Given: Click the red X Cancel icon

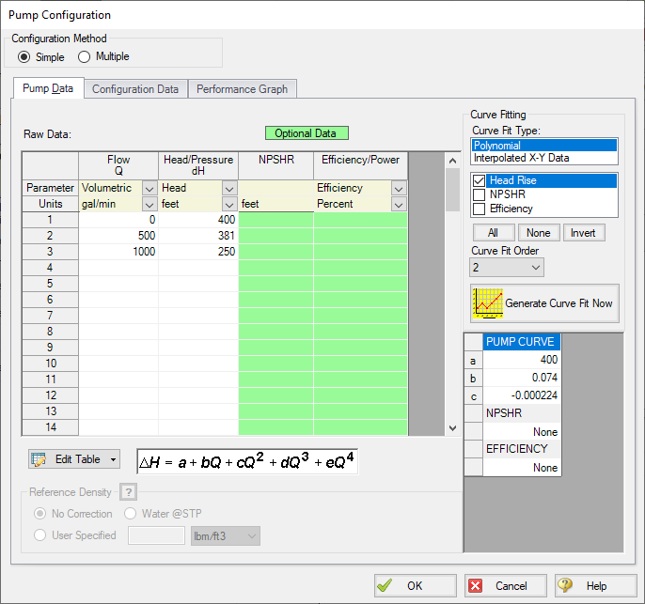Looking at the screenshot, I should (x=476, y=585).
